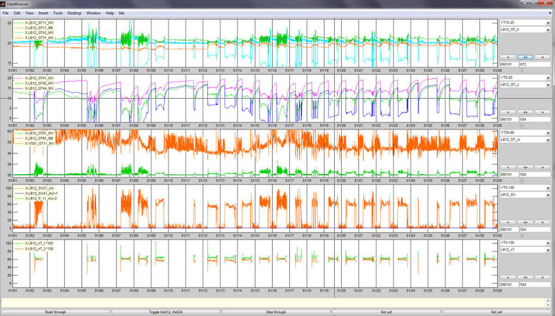Toggle the checkbox just above the LB12_nT panel
This screenshot has width=555, height=316.
[522, 236]
